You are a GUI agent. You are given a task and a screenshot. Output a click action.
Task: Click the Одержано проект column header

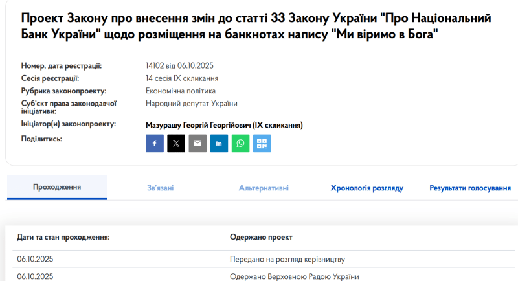[262, 237]
